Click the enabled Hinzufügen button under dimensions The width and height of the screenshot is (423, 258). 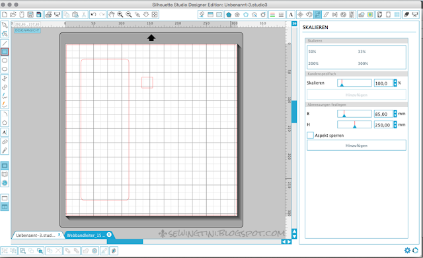click(356, 145)
